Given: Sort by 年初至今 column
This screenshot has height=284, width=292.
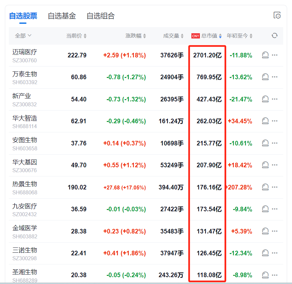Looking at the screenshot, I should [x=239, y=36].
